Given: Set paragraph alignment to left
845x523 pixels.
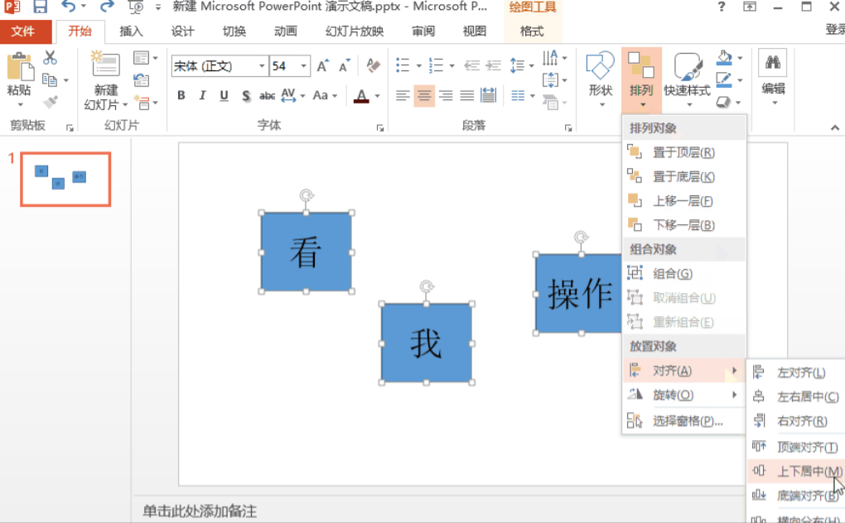Looking at the screenshot, I should pos(403,96).
